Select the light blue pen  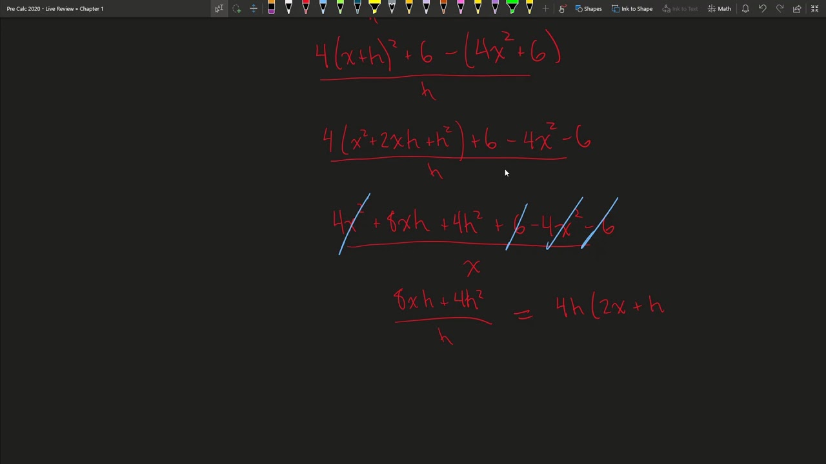click(323, 8)
